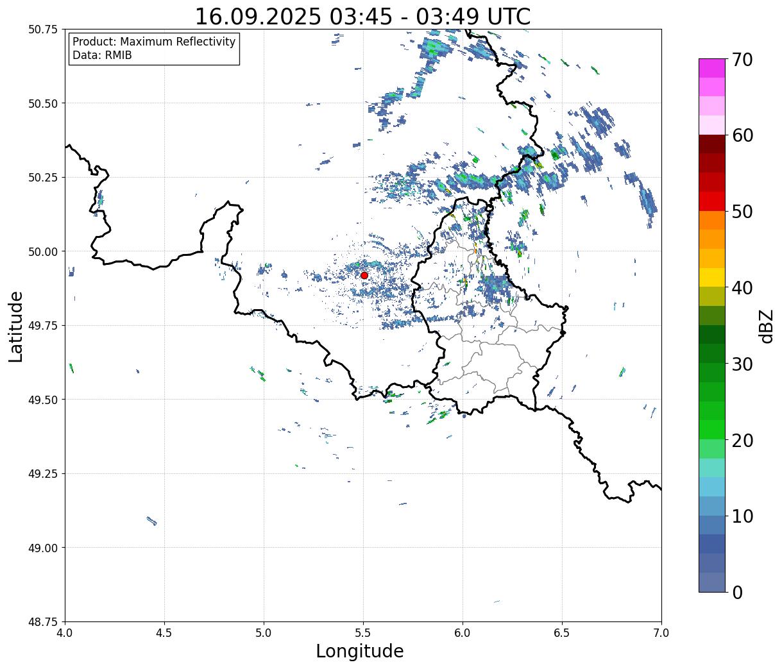
Task: Click the 30 tick label on colorbar
Action: [x=742, y=364]
